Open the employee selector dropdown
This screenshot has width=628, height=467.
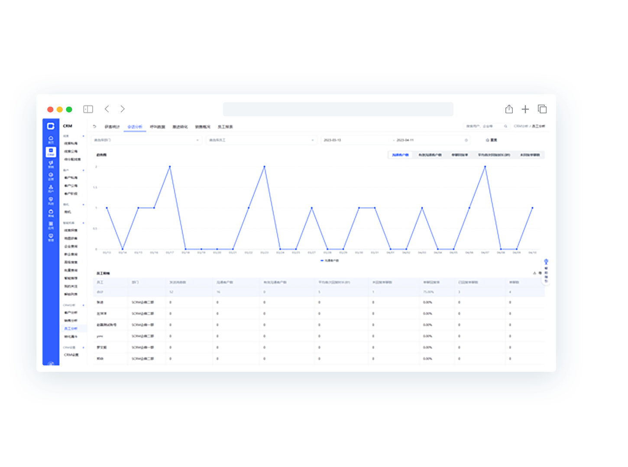pyautogui.click(x=262, y=140)
